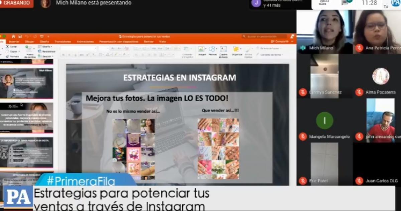This screenshot has height=211, width=401.
Task: Click the muted mic icon beside Eric Patel
Action: click(303, 181)
